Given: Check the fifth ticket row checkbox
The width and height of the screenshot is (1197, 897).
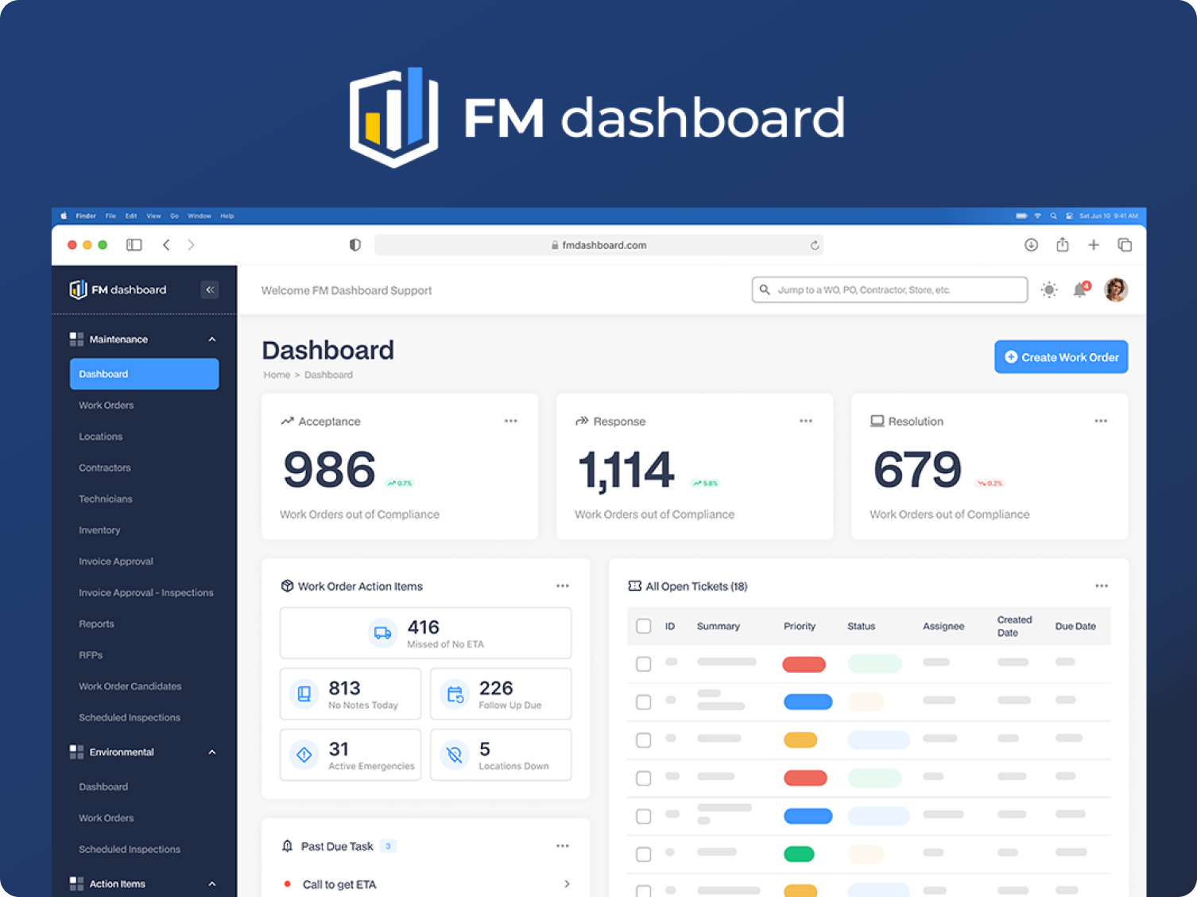Looking at the screenshot, I should [x=644, y=817].
